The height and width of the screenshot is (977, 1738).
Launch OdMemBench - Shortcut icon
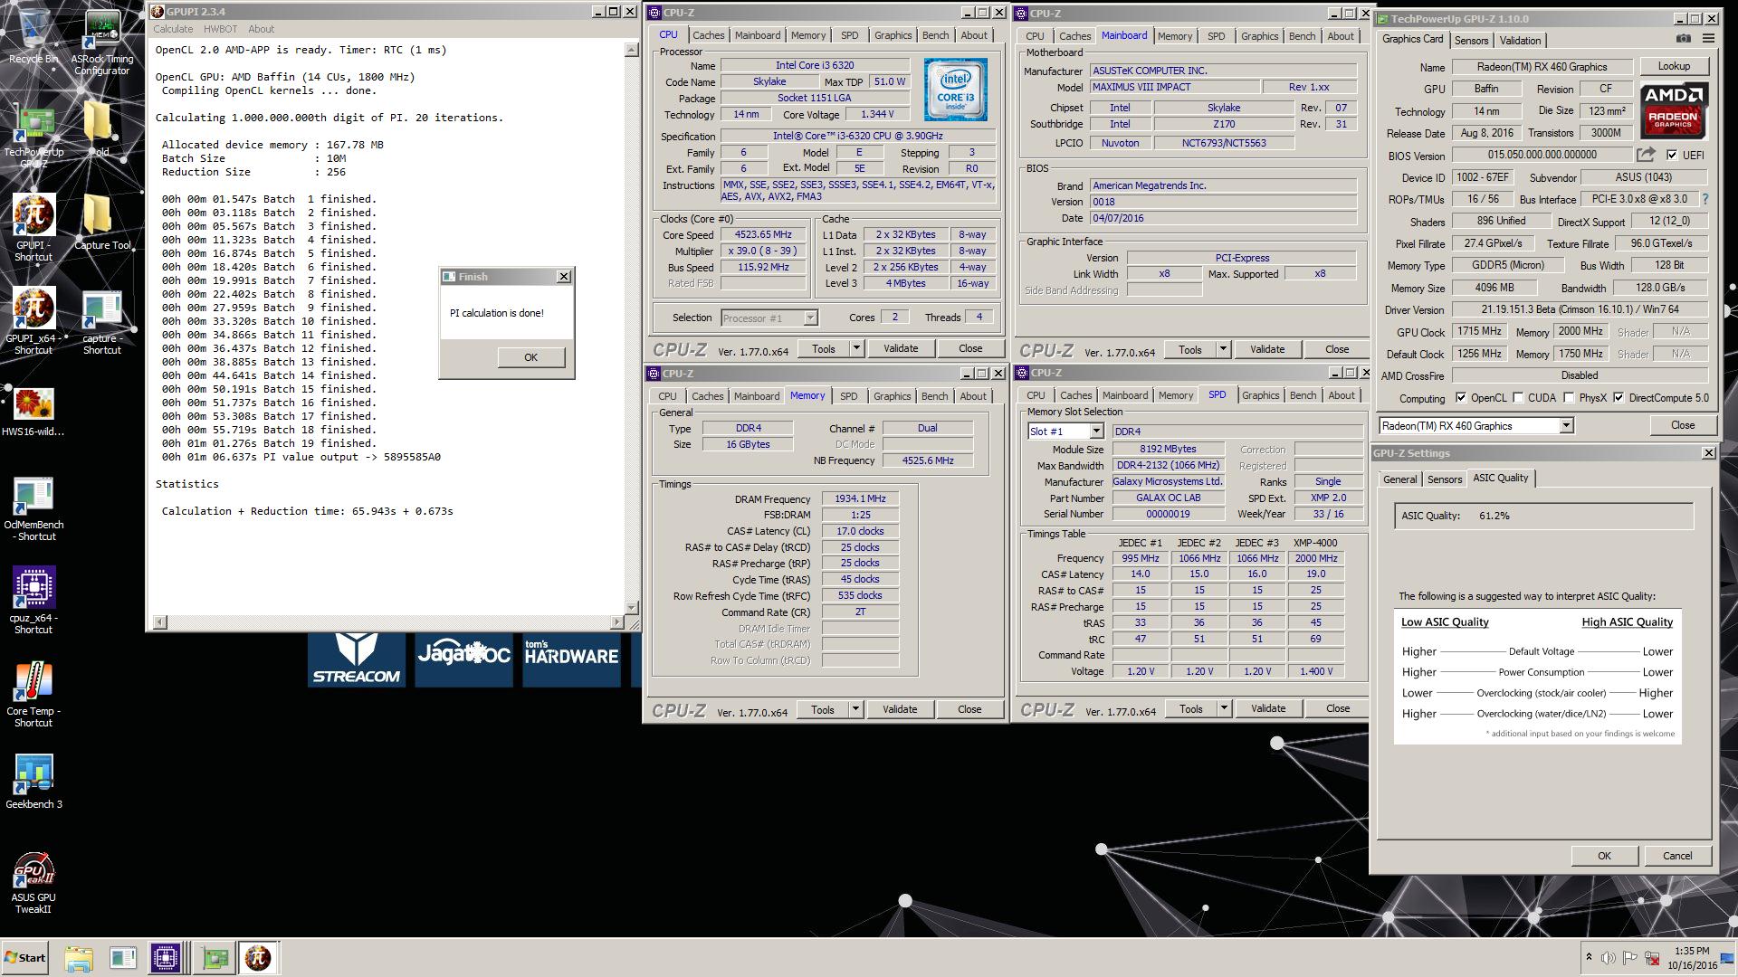click(33, 508)
